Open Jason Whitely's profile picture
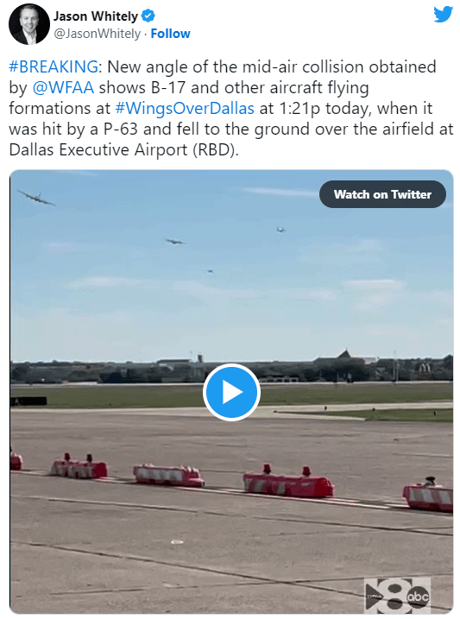 click(x=28, y=24)
